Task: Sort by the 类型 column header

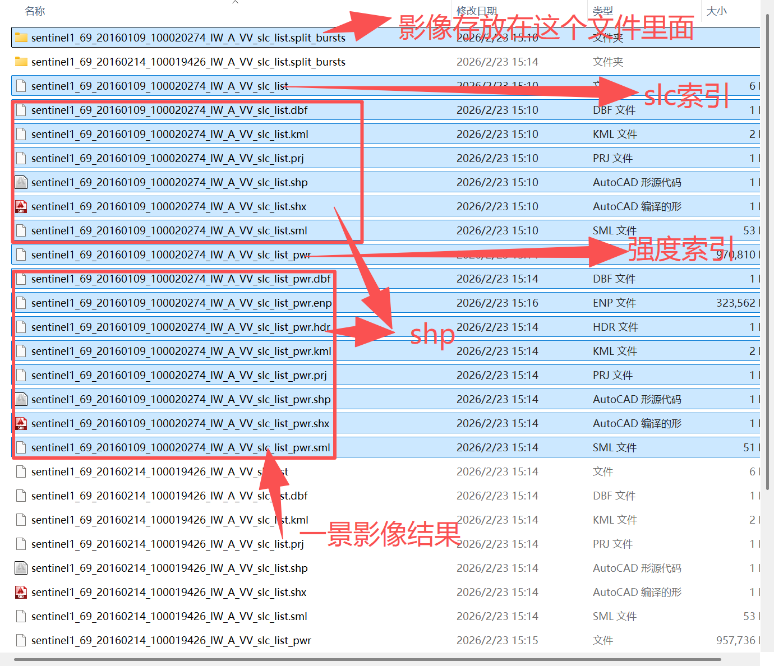Action: (603, 11)
